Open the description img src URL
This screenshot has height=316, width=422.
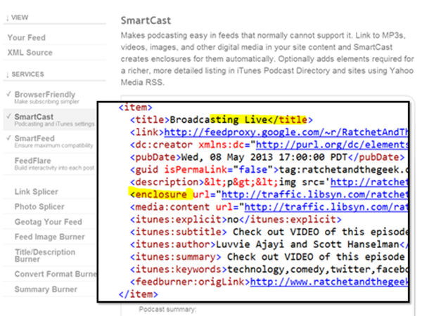[x=369, y=182]
